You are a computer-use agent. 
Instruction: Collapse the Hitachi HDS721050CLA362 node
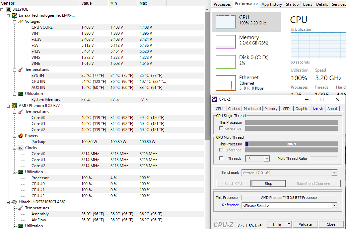pos(8,202)
